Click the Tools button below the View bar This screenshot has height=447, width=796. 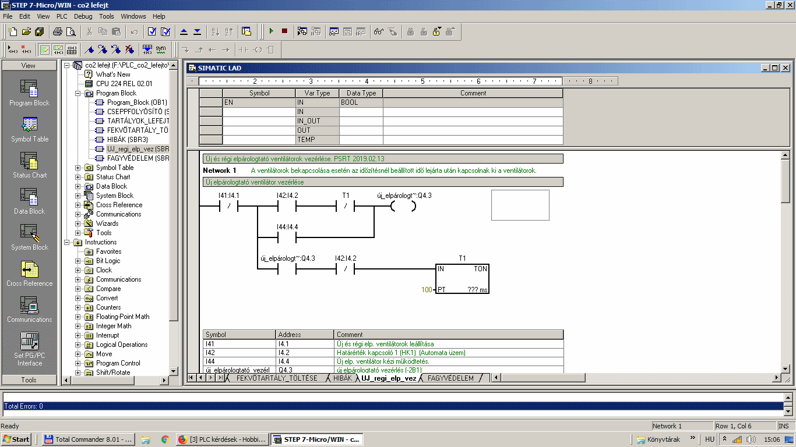tap(29, 380)
